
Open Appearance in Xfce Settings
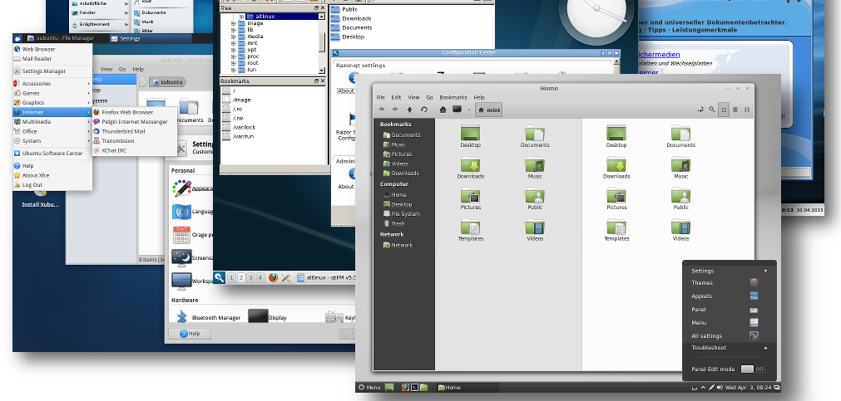click(x=191, y=188)
